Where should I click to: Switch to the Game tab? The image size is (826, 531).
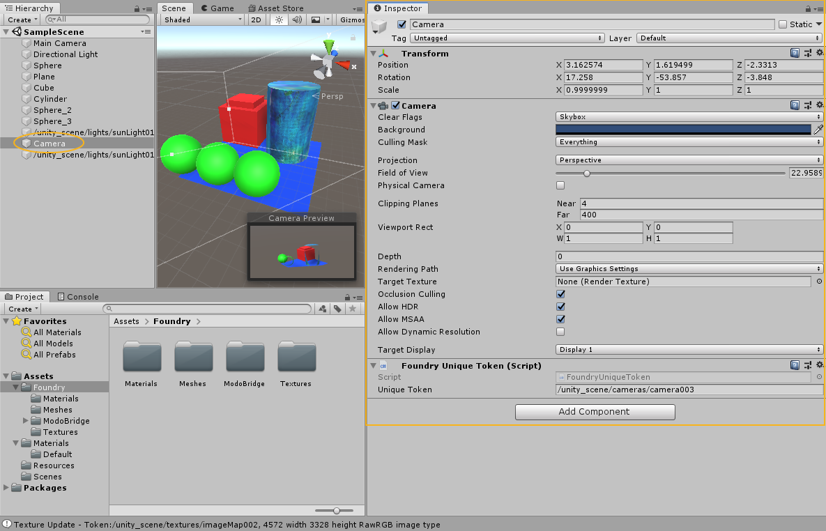[x=217, y=8]
